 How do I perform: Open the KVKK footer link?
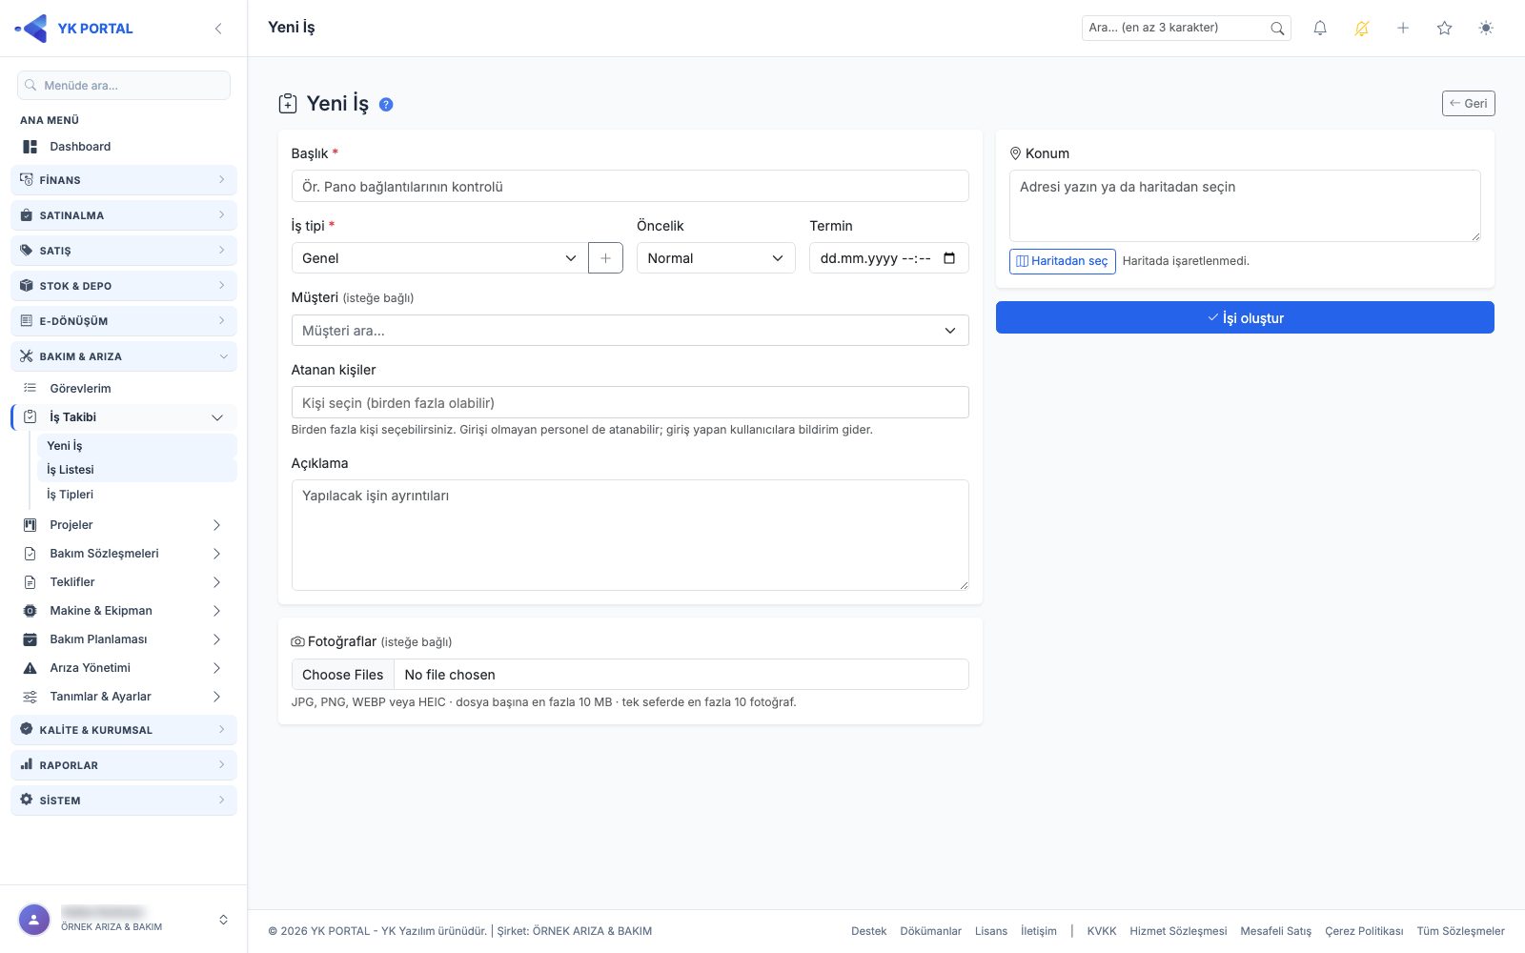[x=1101, y=931]
